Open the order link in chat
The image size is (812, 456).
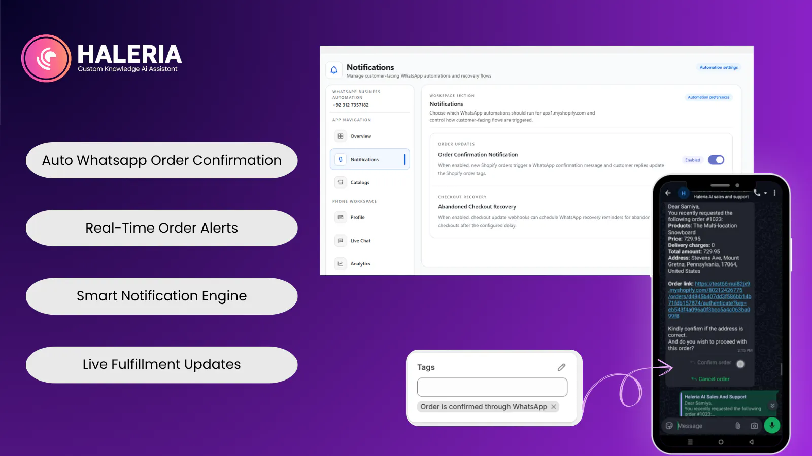[709, 300]
